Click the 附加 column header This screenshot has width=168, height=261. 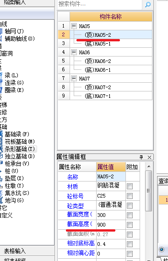(x=132, y=167)
